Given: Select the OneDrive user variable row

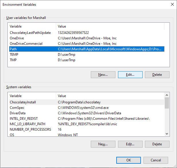Looking at the screenshot, I should (x=17, y=38).
